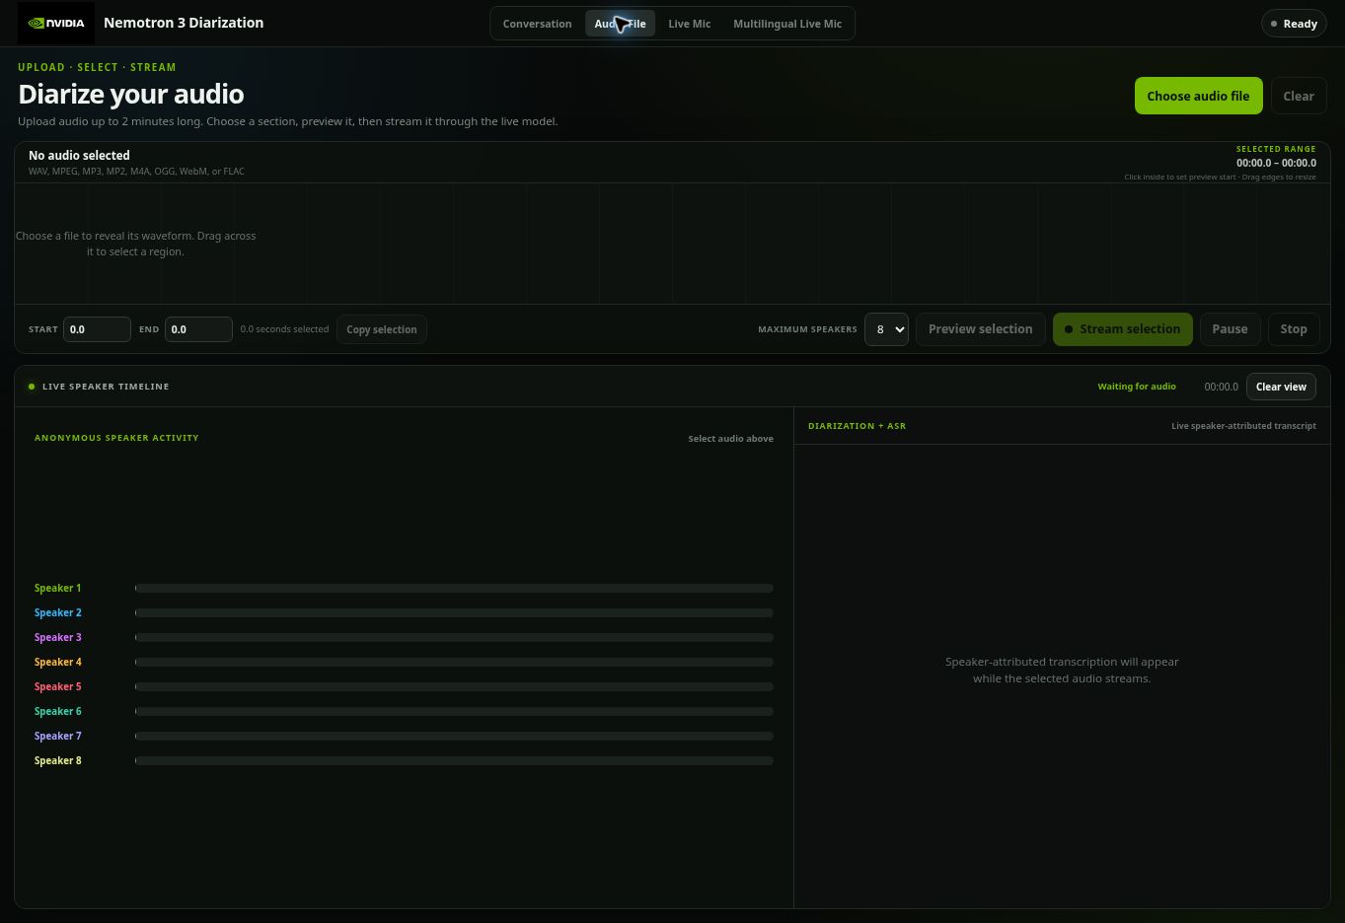Click the 00:00.0 timeline timer
Viewport: 1345px width, 923px height.
pyautogui.click(x=1221, y=387)
